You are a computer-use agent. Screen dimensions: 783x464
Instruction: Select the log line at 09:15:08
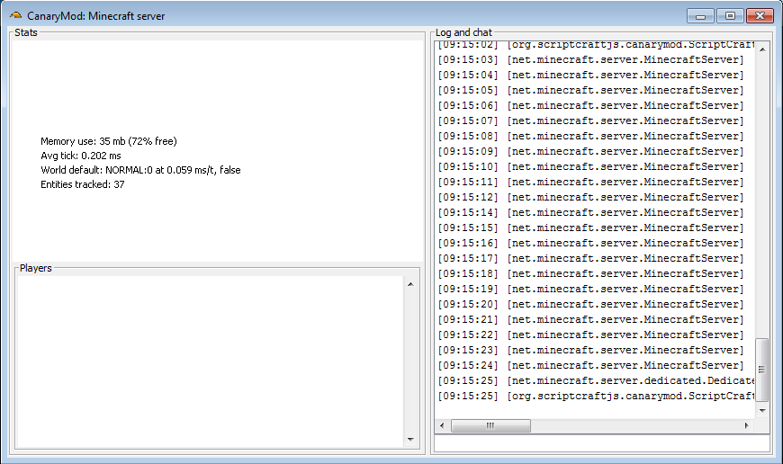pyautogui.click(x=590, y=136)
